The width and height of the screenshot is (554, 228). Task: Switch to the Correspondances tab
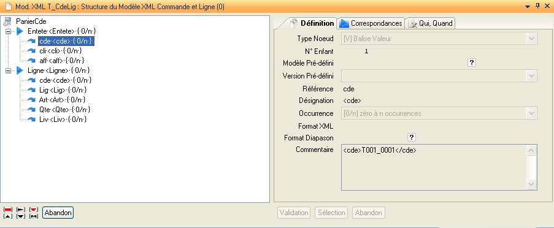[x=371, y=23]
